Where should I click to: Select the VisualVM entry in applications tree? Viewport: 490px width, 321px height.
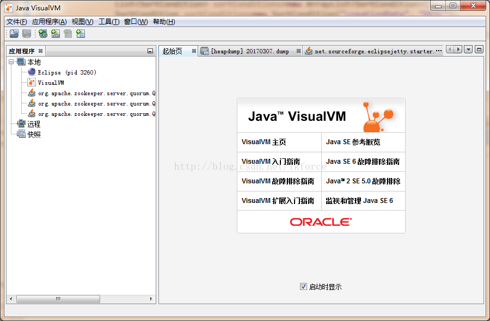[x=51, y=83]
